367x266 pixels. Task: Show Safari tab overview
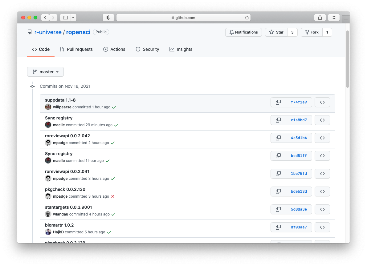[x=334, y=18]
